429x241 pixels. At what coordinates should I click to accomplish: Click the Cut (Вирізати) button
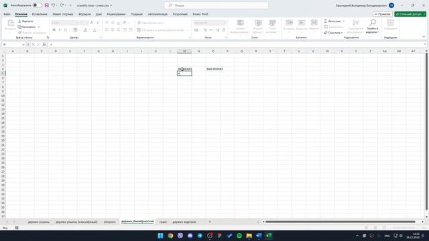(x=25, y=21)
